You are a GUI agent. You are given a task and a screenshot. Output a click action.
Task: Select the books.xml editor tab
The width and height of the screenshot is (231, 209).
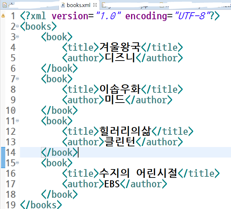79,5
